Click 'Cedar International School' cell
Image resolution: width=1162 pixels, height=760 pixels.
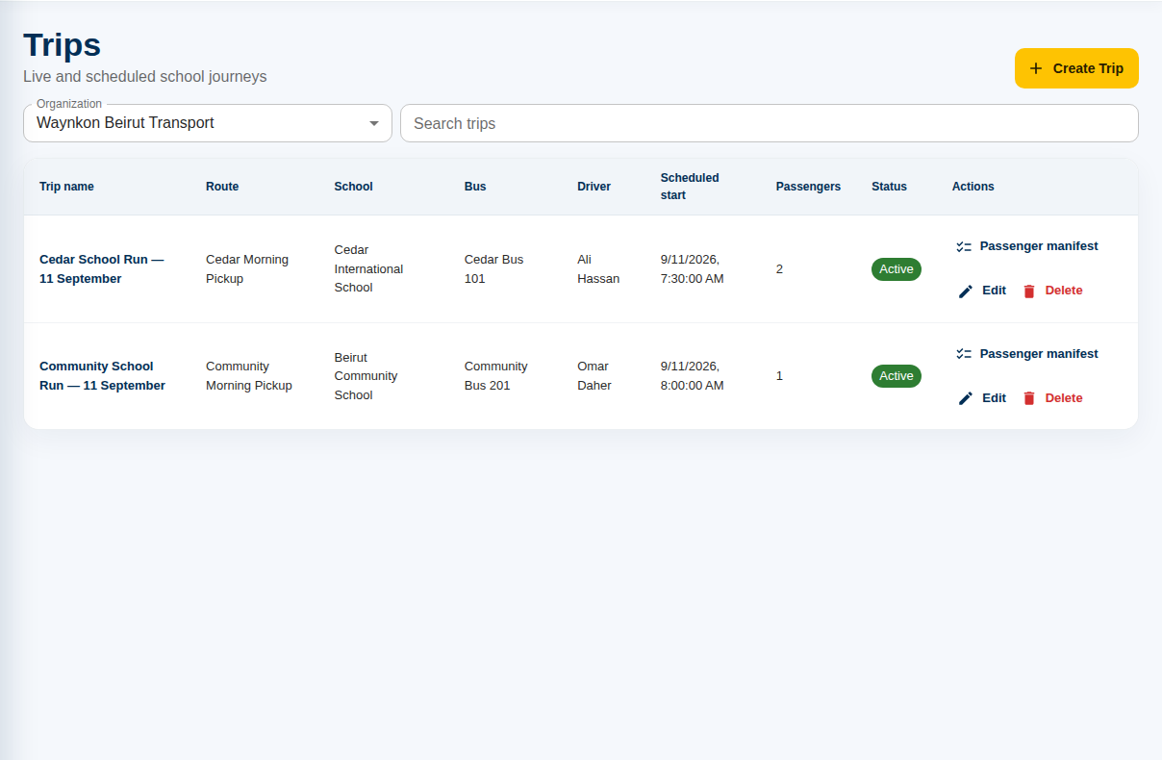tap(368, 268)
